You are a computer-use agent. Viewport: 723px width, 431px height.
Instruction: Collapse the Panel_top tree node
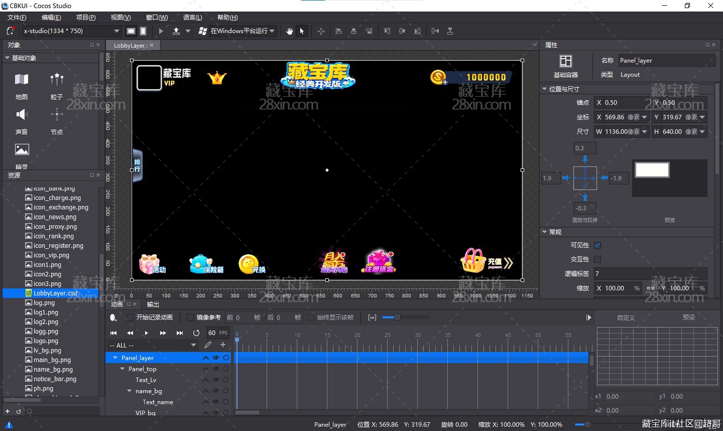122,369
